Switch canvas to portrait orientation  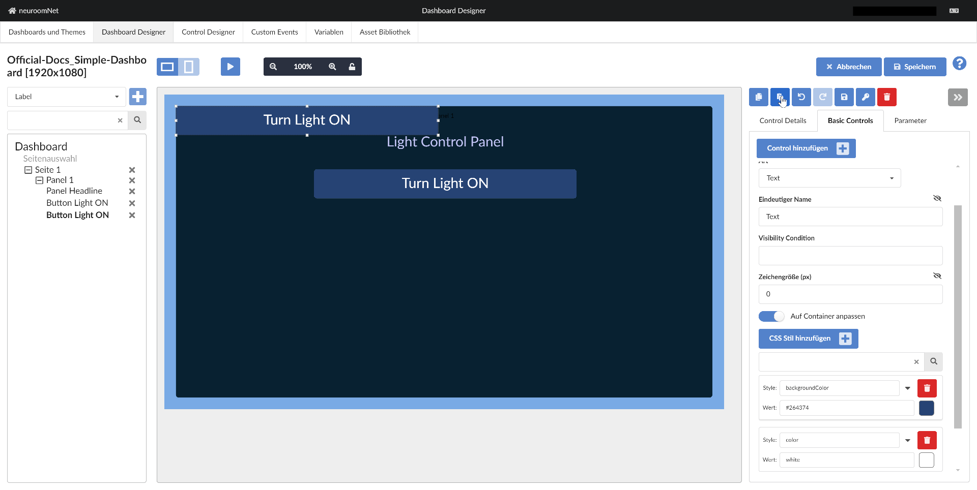coord(189,66)
